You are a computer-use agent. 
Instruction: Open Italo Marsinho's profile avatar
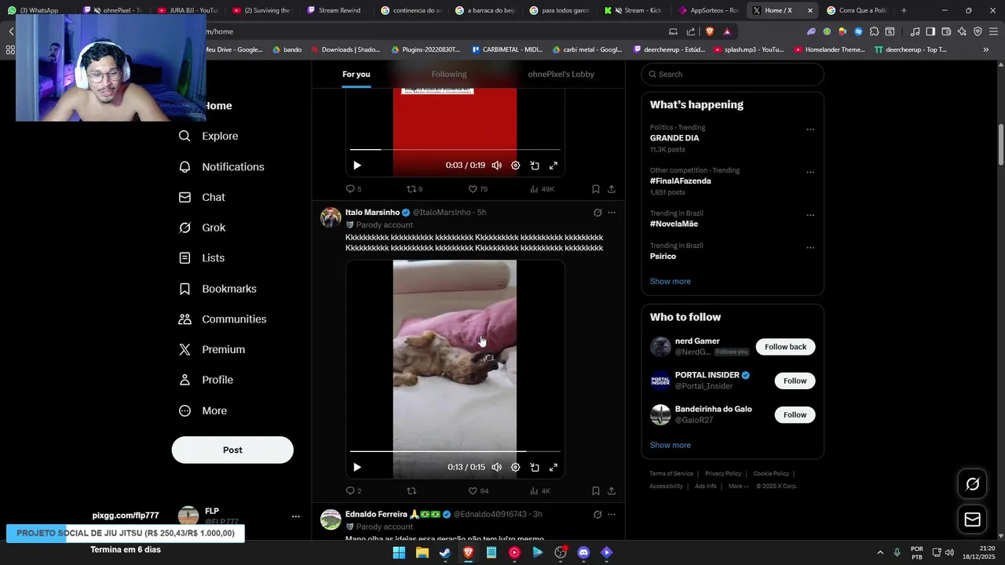[331, 217]
